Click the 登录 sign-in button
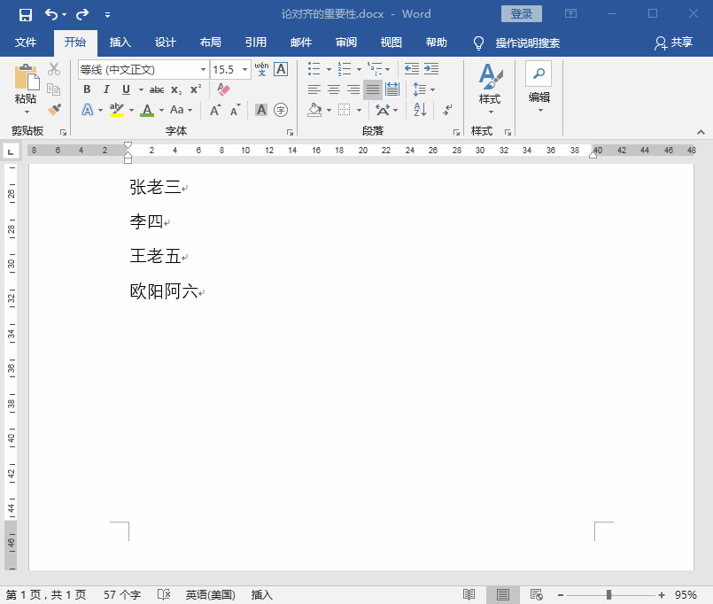713x604 pixels. point(521,13)
